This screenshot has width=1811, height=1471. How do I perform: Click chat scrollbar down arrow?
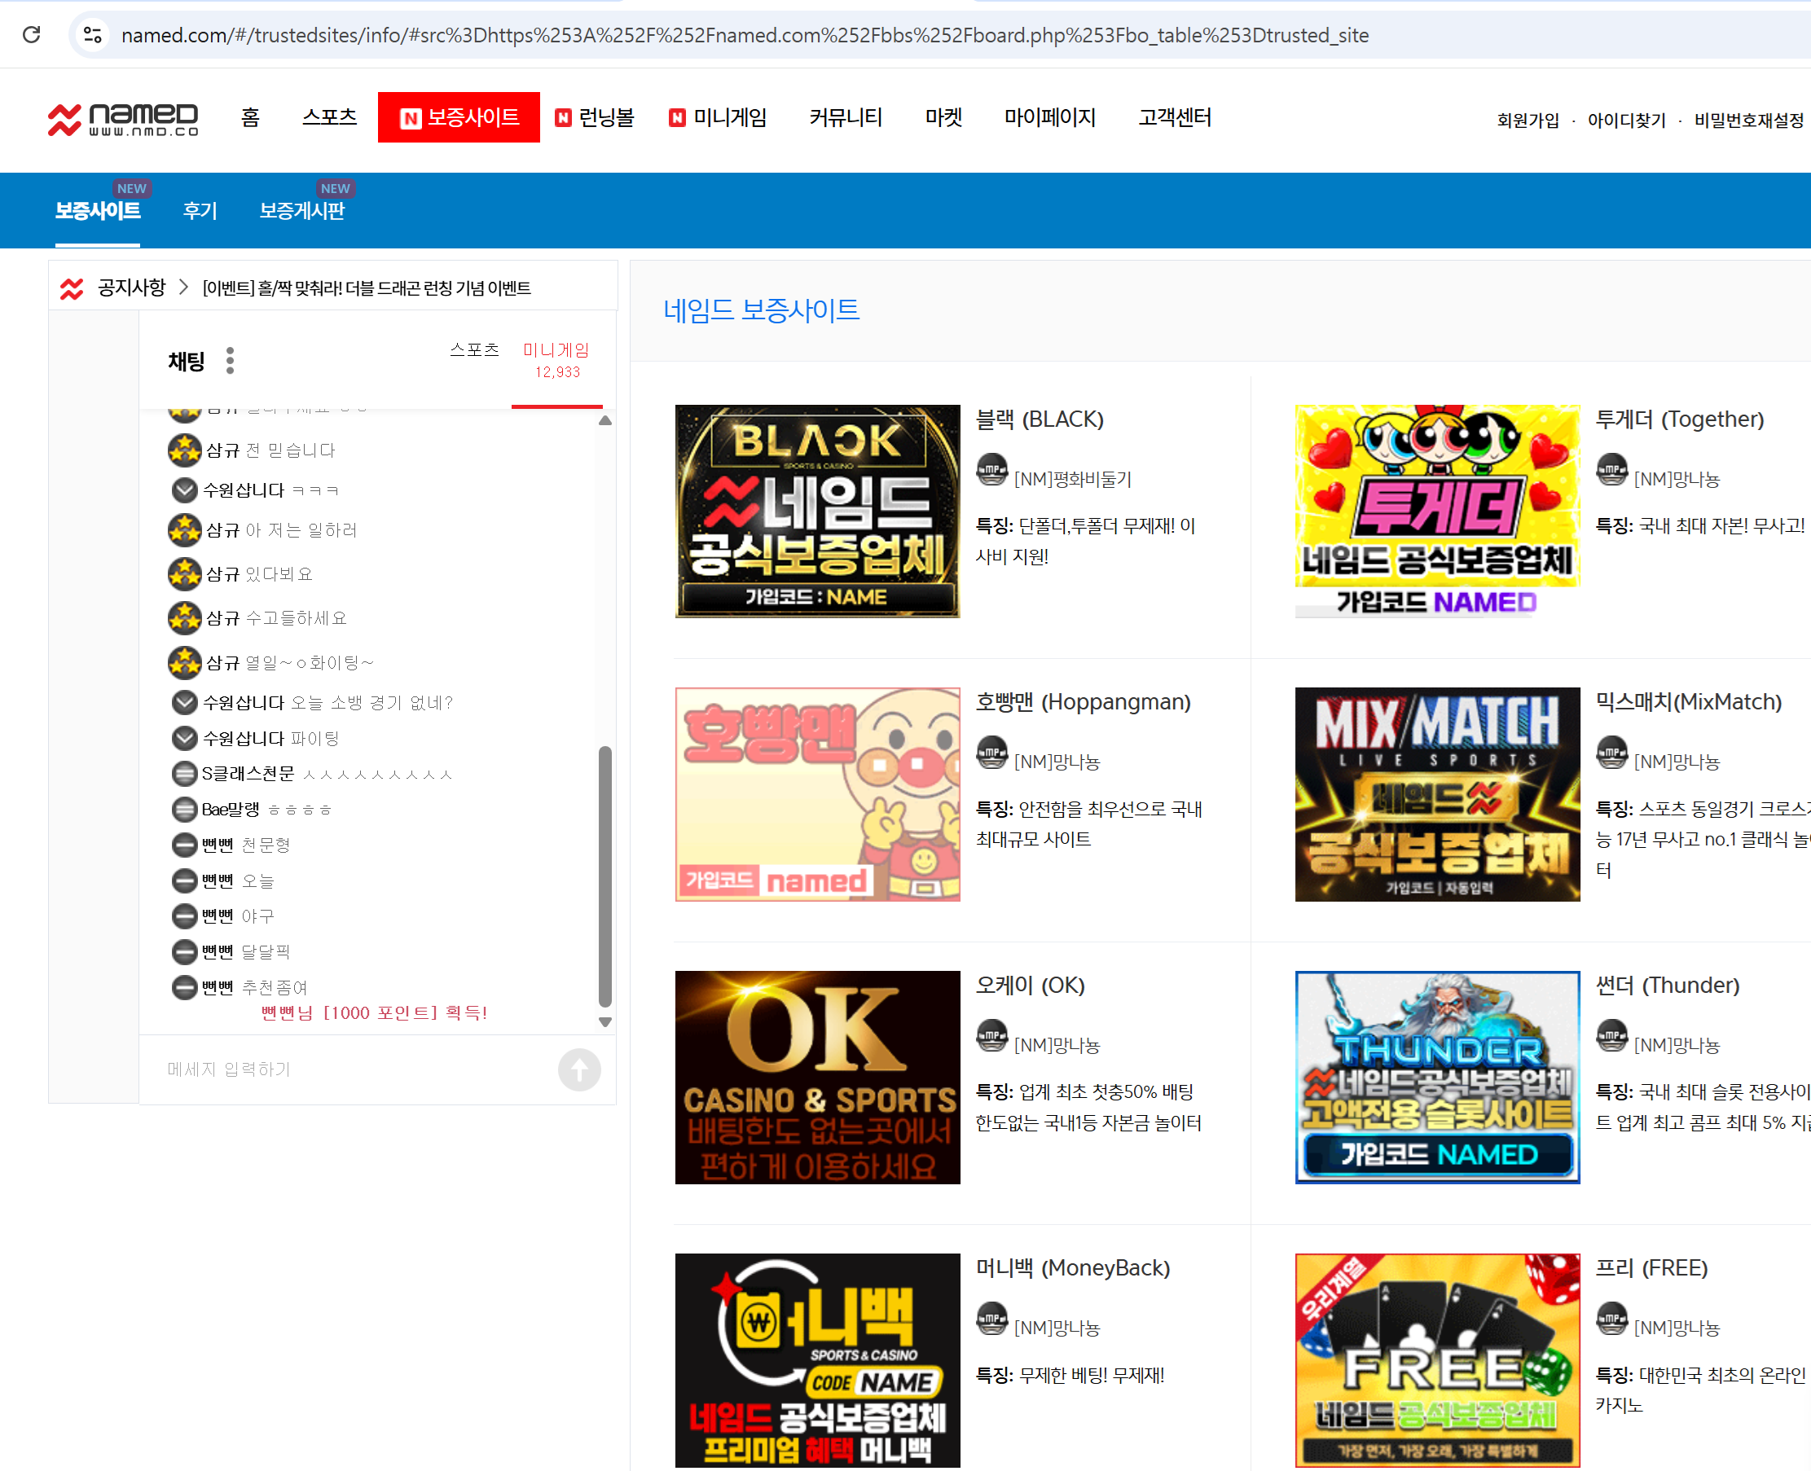[x=605, y=1022]
